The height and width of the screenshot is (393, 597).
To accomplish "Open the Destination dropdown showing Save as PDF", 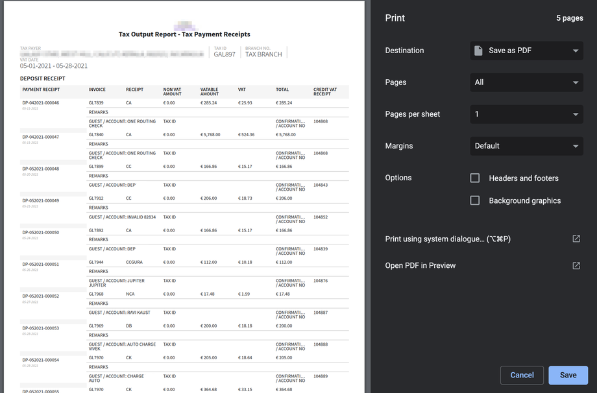I will (x=526, y=51).
